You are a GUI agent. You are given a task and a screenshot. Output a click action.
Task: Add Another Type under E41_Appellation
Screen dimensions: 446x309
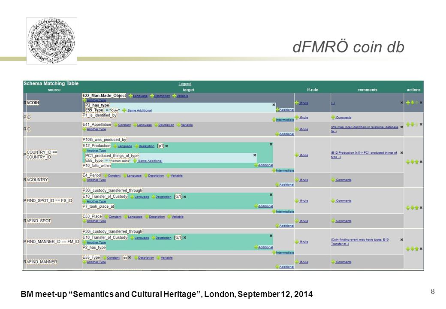94,129
